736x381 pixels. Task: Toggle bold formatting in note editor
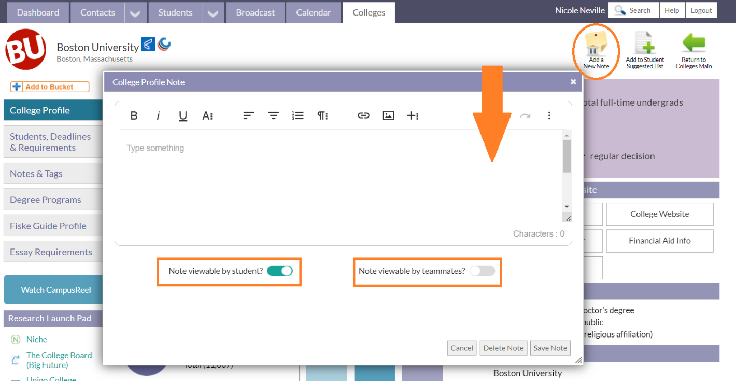pyautogui.click(x=134, y=115)
